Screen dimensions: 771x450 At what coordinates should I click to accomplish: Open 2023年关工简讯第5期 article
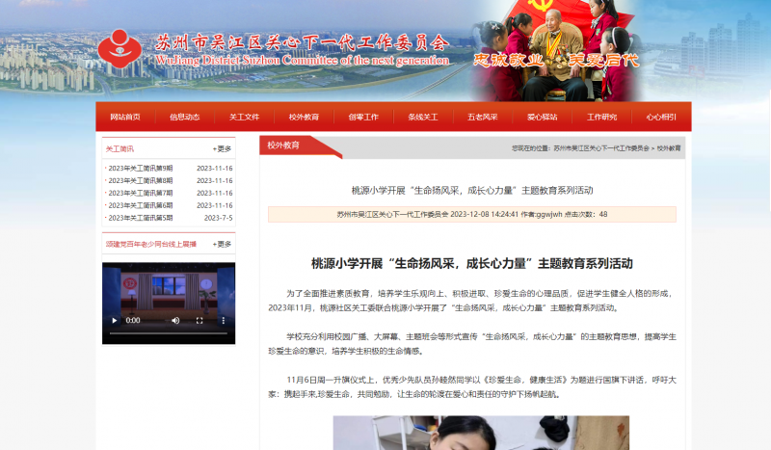[x=141, y=218]
